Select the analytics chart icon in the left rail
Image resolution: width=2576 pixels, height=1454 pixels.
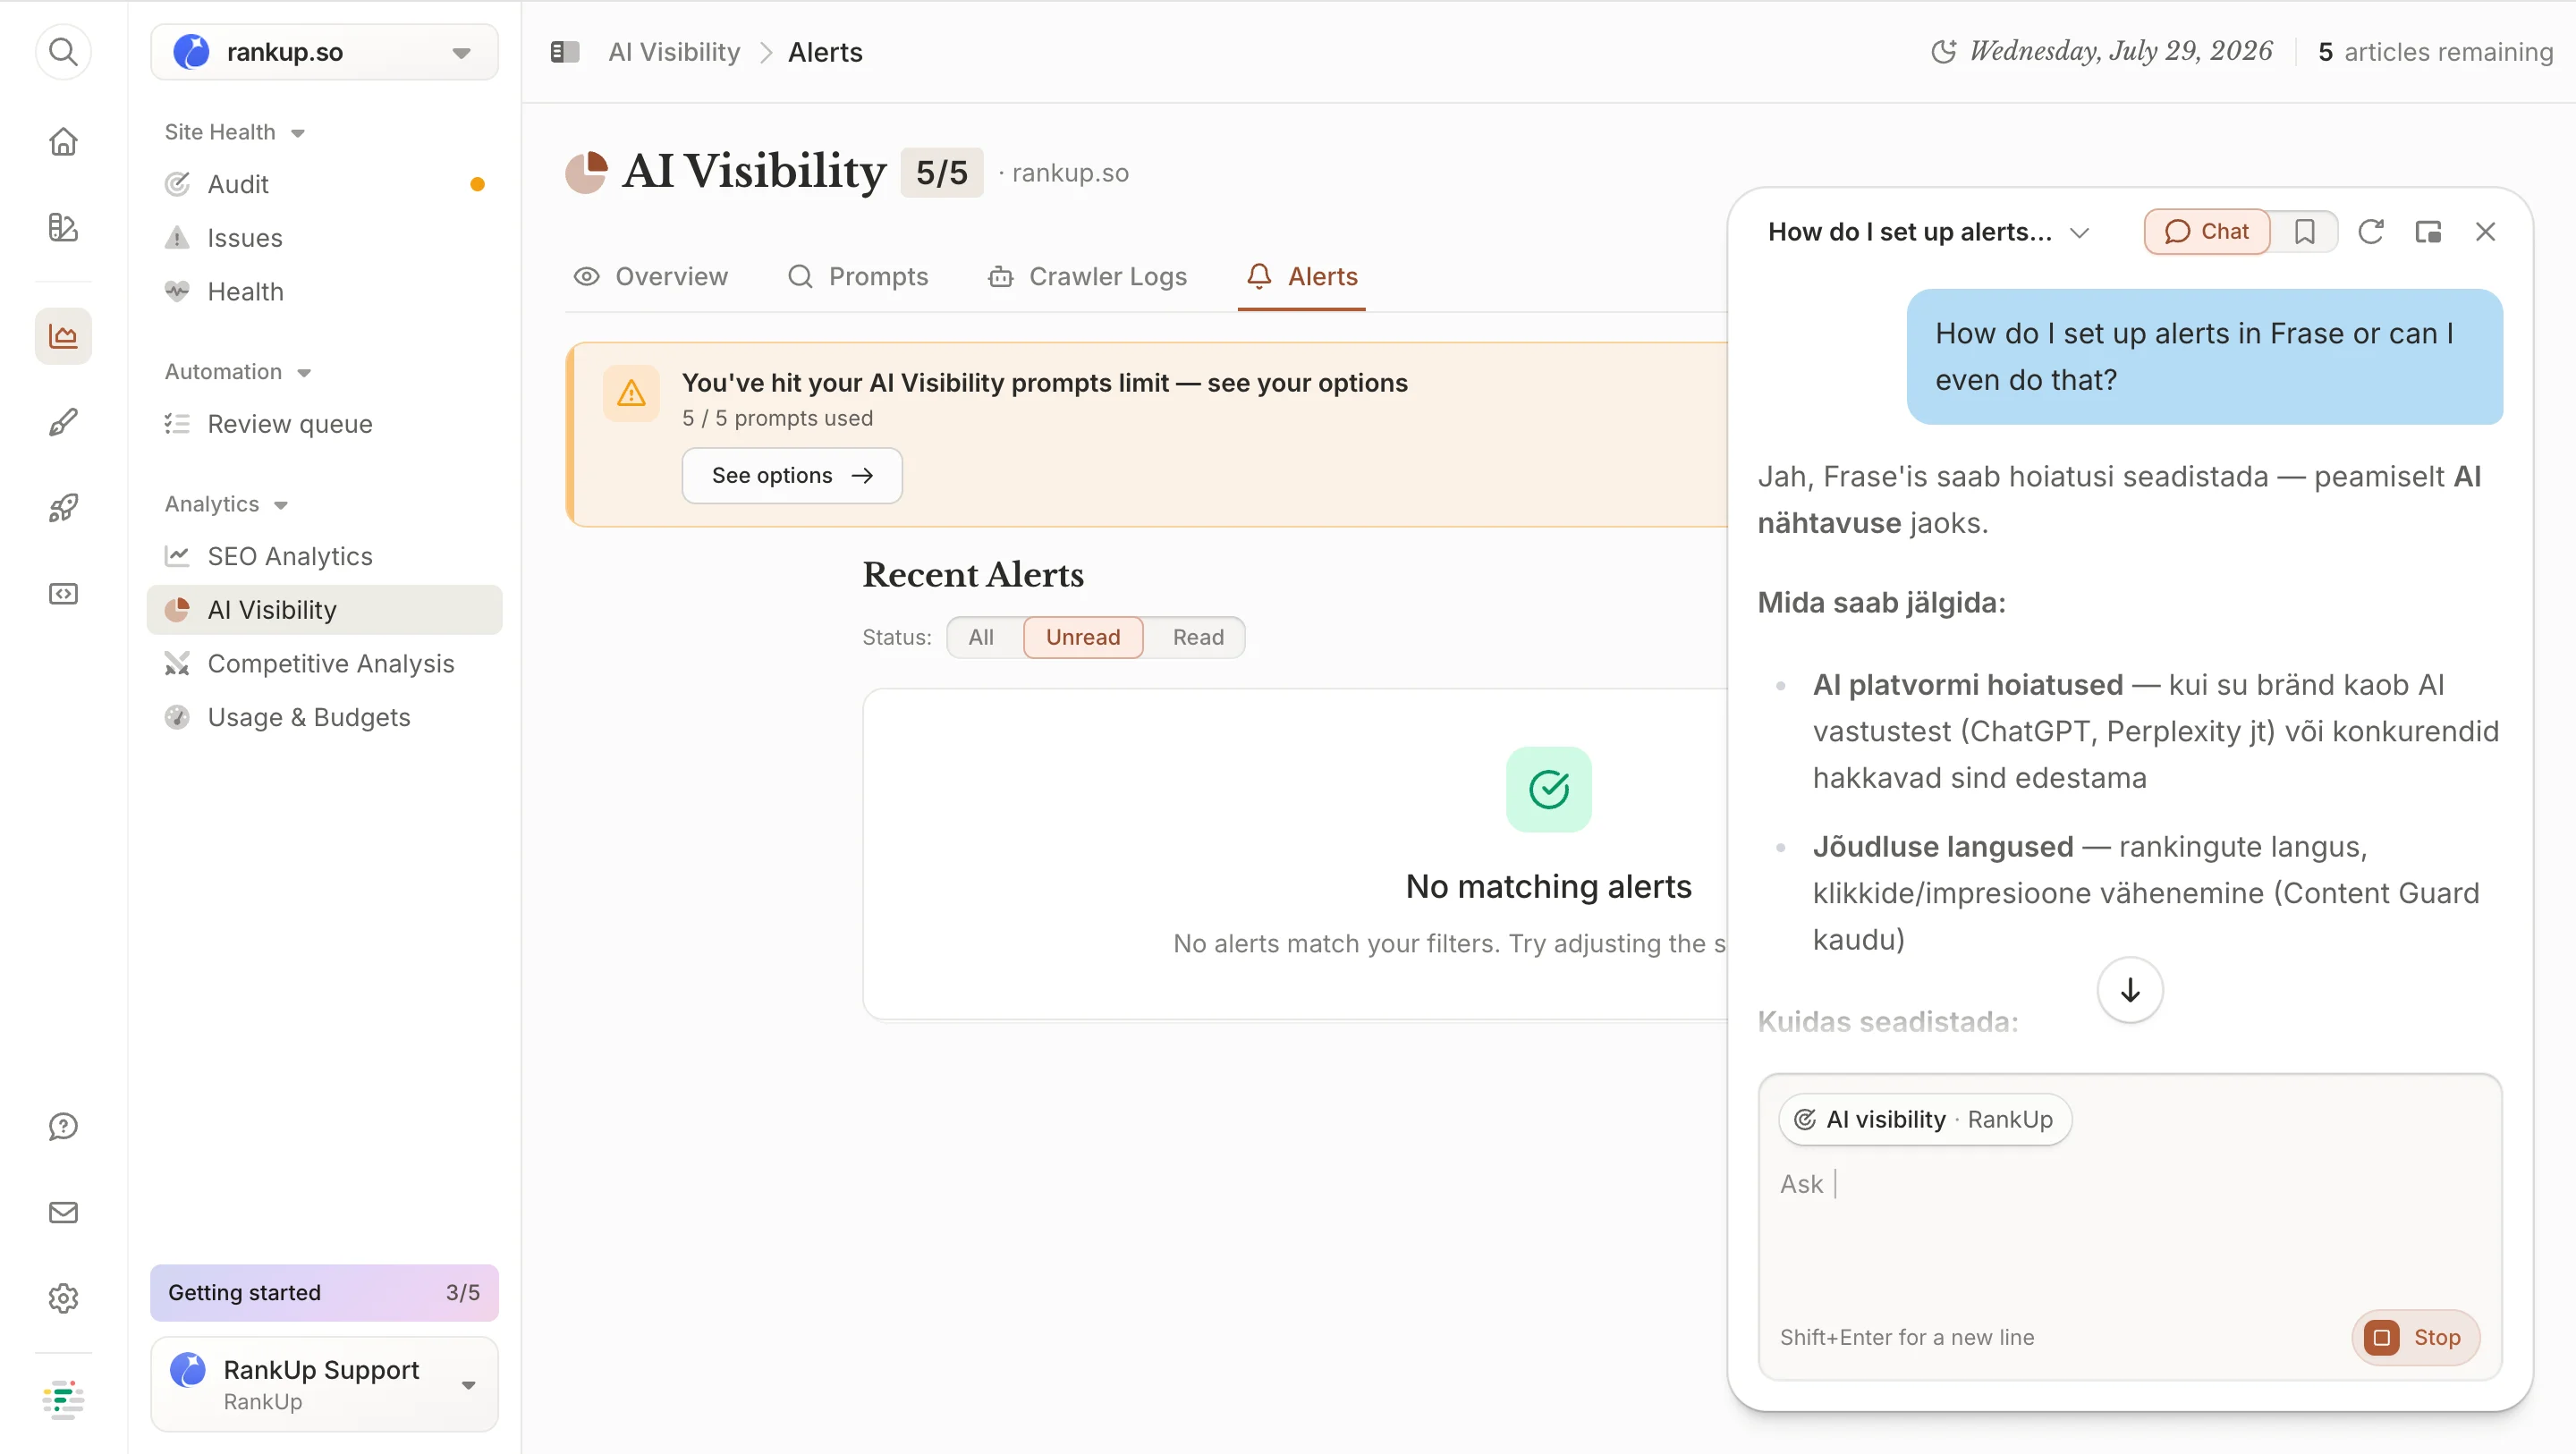[x=63, y=336]
